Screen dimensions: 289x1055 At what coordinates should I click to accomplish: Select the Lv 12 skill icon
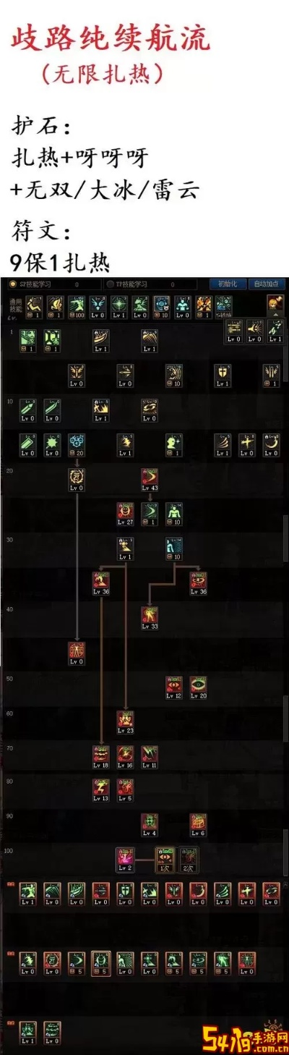173,688
